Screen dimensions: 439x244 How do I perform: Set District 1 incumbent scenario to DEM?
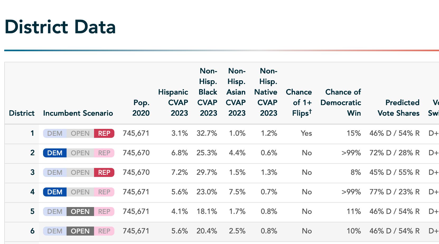pyautogui.click(x=55, y=133)
